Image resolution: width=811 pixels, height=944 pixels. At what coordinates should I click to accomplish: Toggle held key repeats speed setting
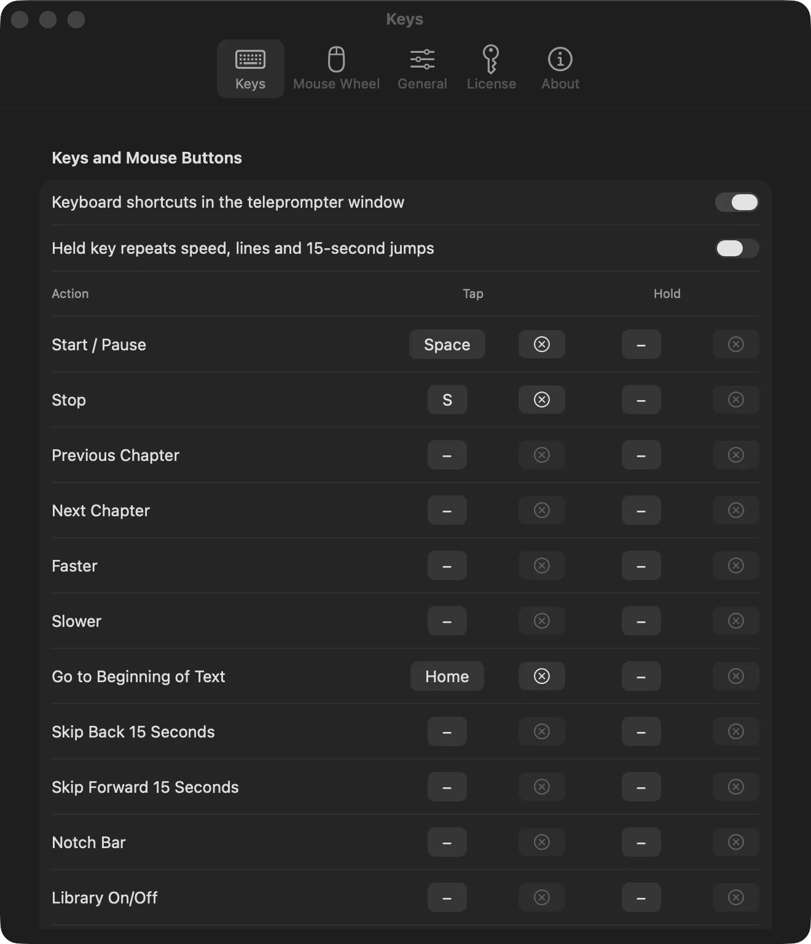(x=737, y=248)
